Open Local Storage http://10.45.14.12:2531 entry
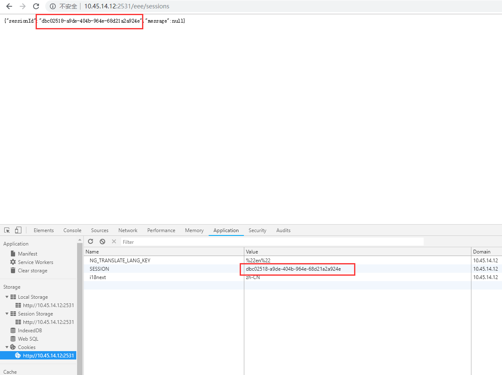This screenshot has height=375, width=502. click(48, 305)
